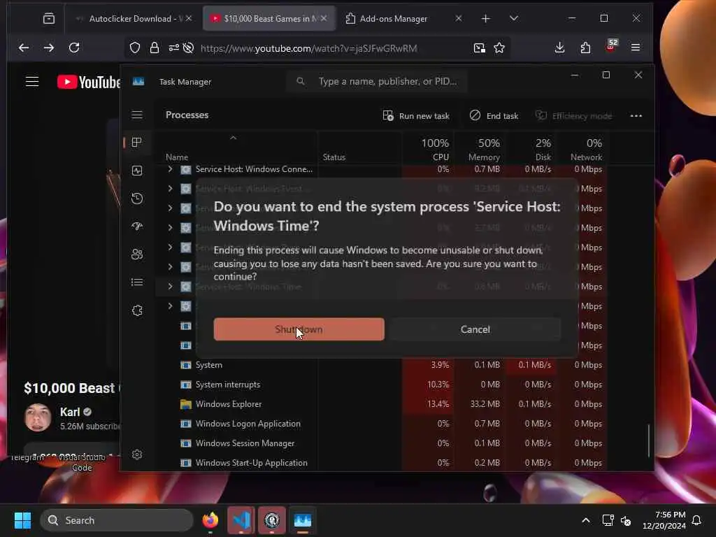The width and height of the screenshot is (716, 537).
Task: Click the YouTube URL in address bar
Action: click(308, 48)
